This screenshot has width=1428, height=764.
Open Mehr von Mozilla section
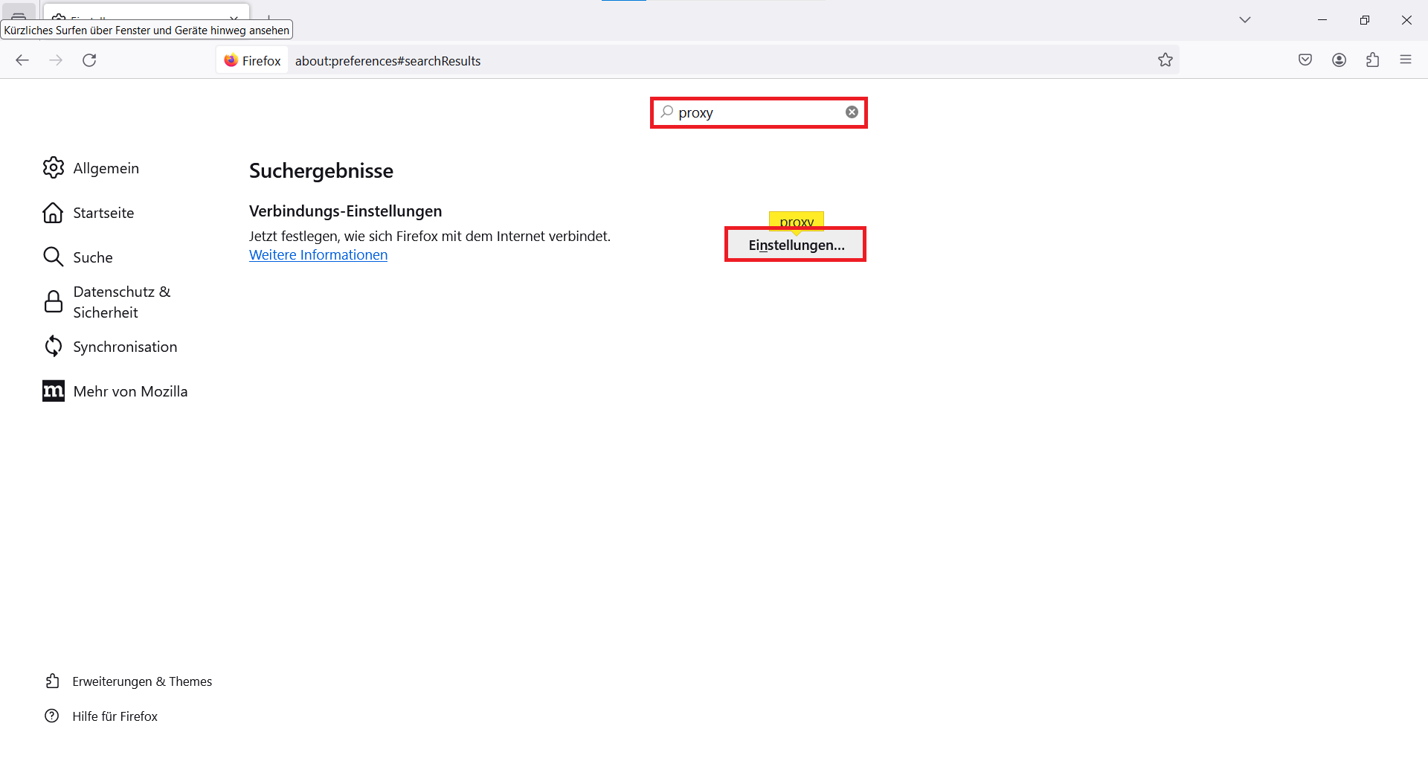pyautogui.click(x=130, y=391)
